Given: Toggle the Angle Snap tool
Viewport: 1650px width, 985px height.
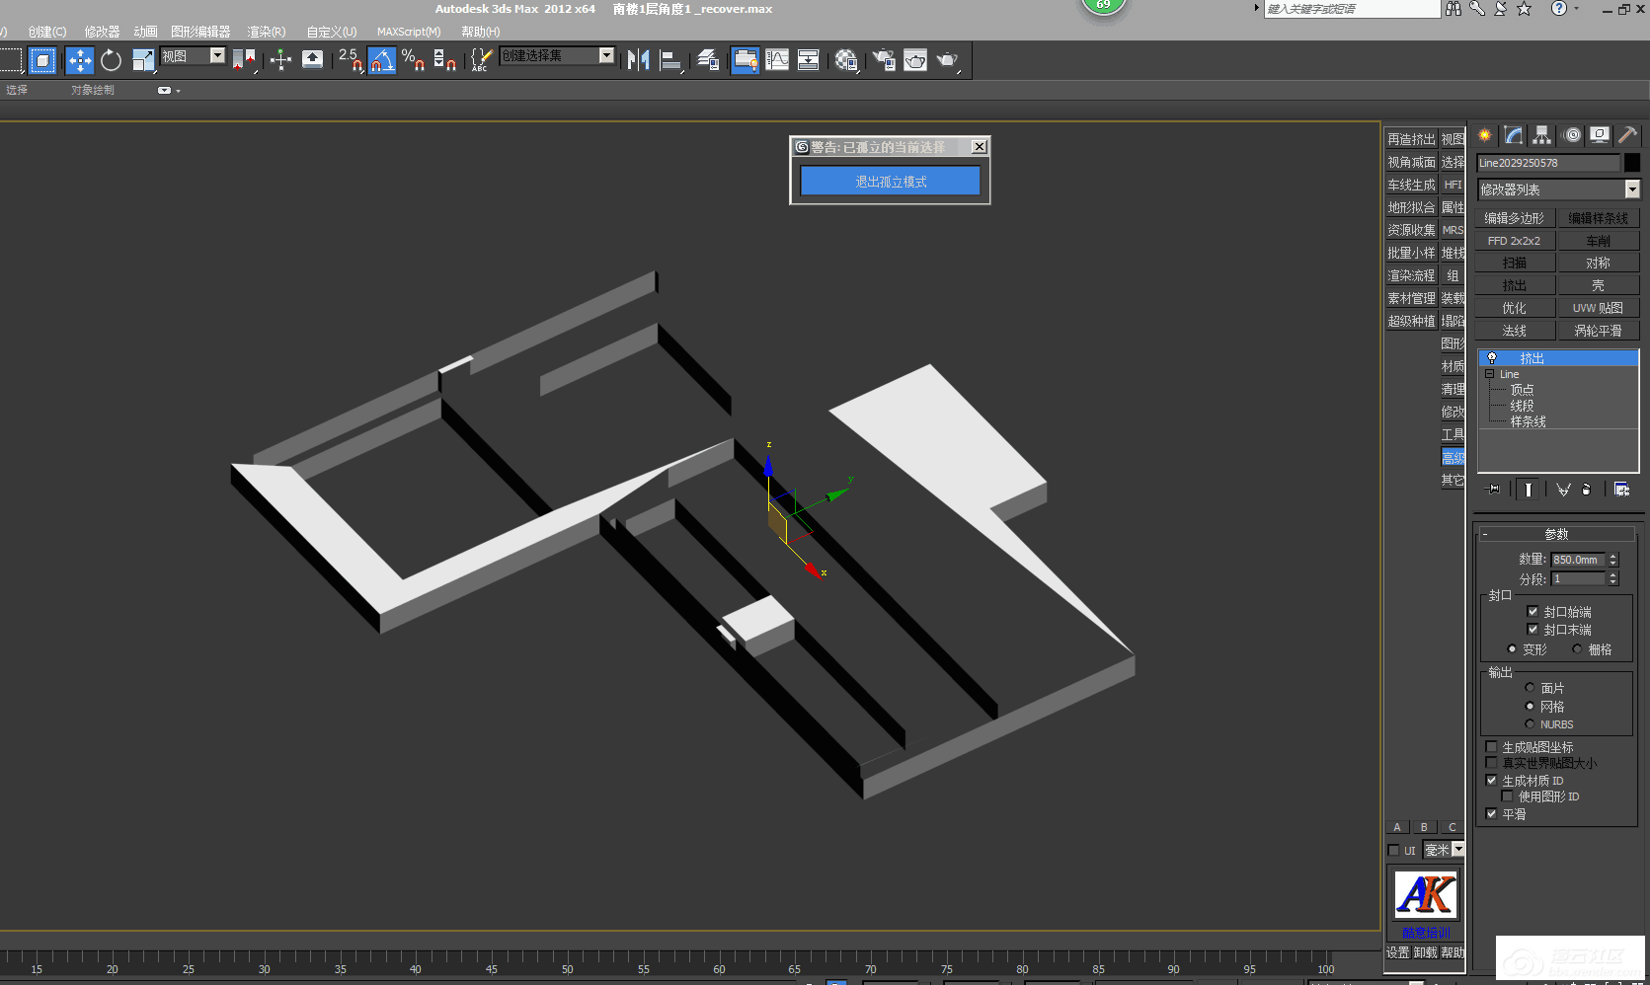Looking at the screenshot, I should coord(382,60).
